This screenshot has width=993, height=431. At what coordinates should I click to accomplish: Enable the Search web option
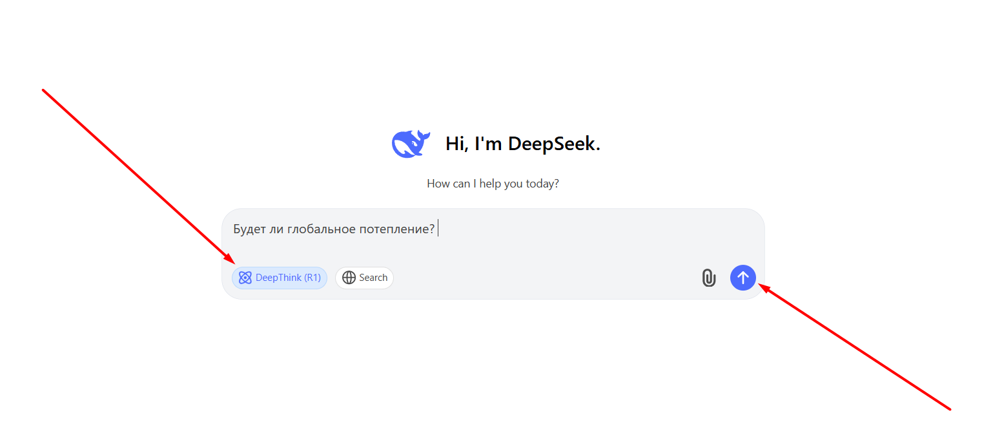tap(365, 278)
